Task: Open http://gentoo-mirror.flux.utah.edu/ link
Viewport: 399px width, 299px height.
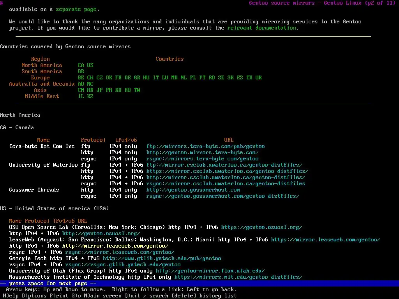Action: [210, 271]
